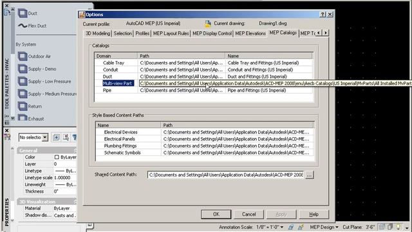Click the Quick Select icon in Properties palette
The height and width of the screenshot is (232, 412).
point(56,137)
